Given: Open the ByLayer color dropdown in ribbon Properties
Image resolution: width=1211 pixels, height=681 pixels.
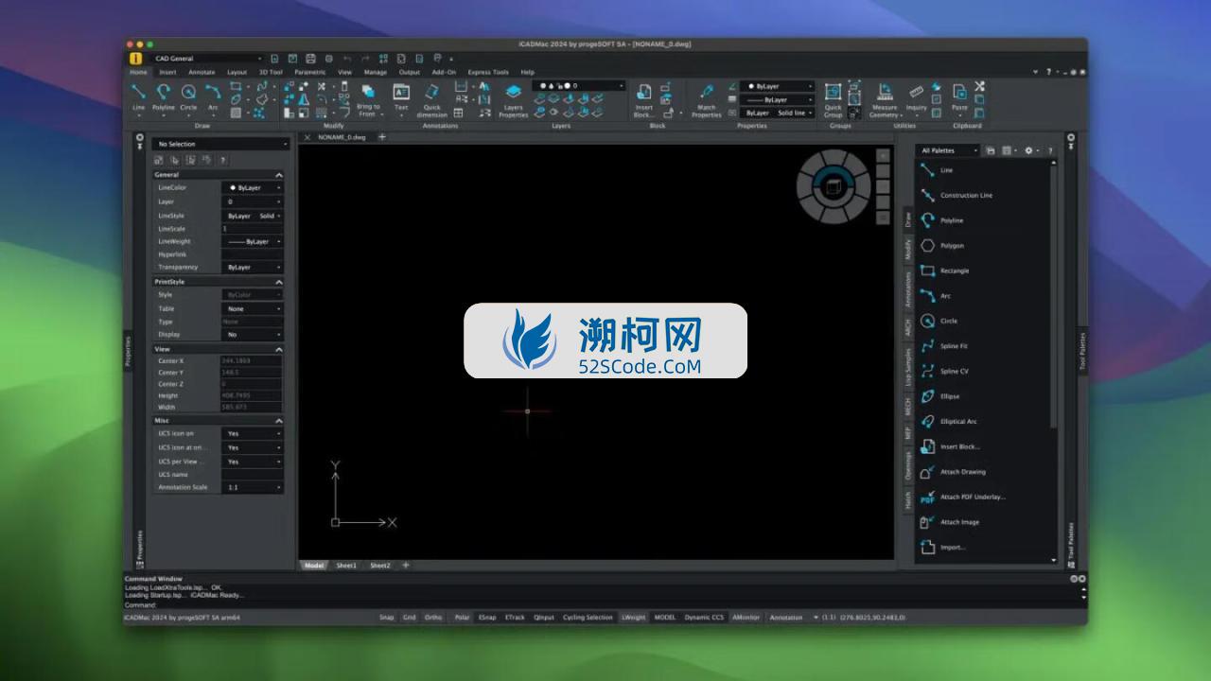Looking at the screenshot, I should [x=777, y=86].
